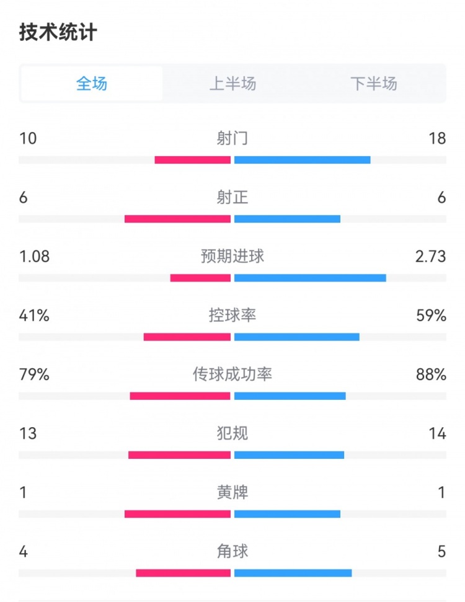465x602 pixels.
Task: Click the 犯规 stat label
Action: click(x=232, y=433)
